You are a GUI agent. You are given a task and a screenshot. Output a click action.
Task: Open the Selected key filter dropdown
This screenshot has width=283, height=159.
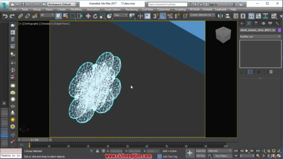tap(219, 151)
